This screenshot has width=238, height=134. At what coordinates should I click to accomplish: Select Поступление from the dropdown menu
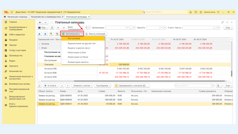coord(74,38)
